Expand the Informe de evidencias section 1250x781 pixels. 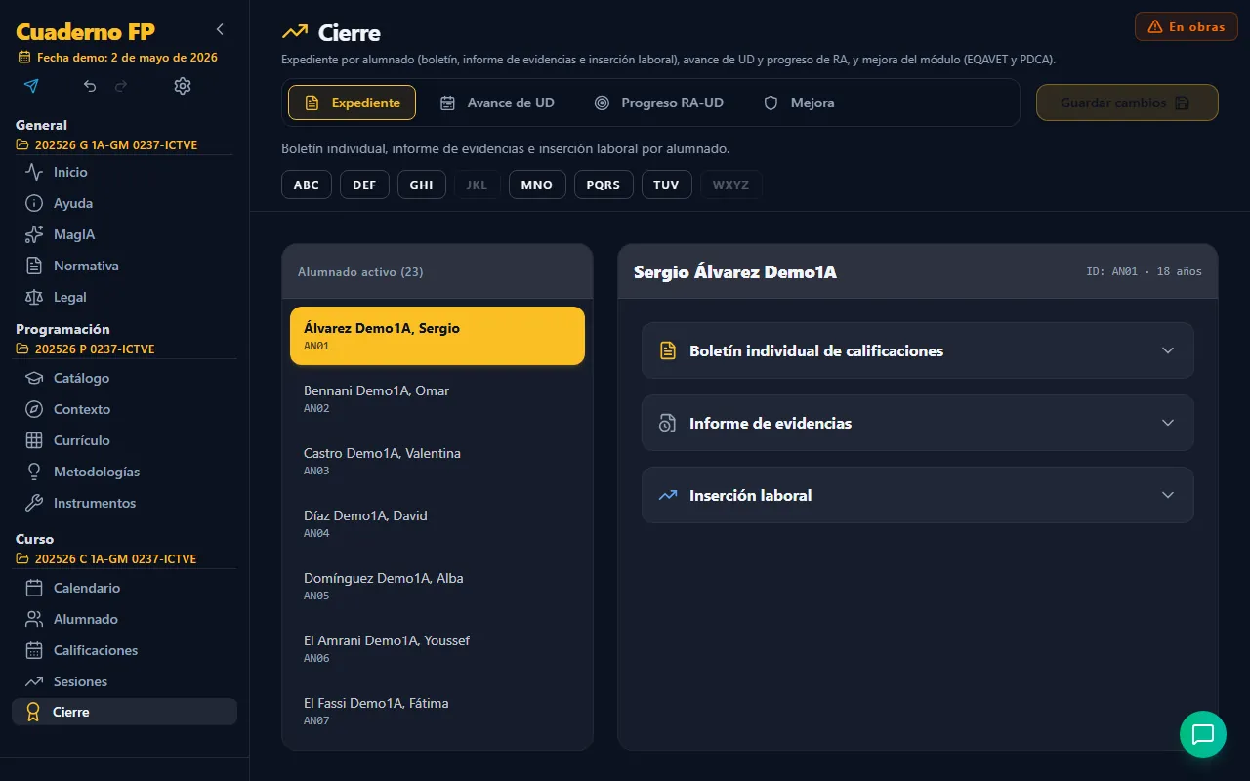(x=917, y=423)
